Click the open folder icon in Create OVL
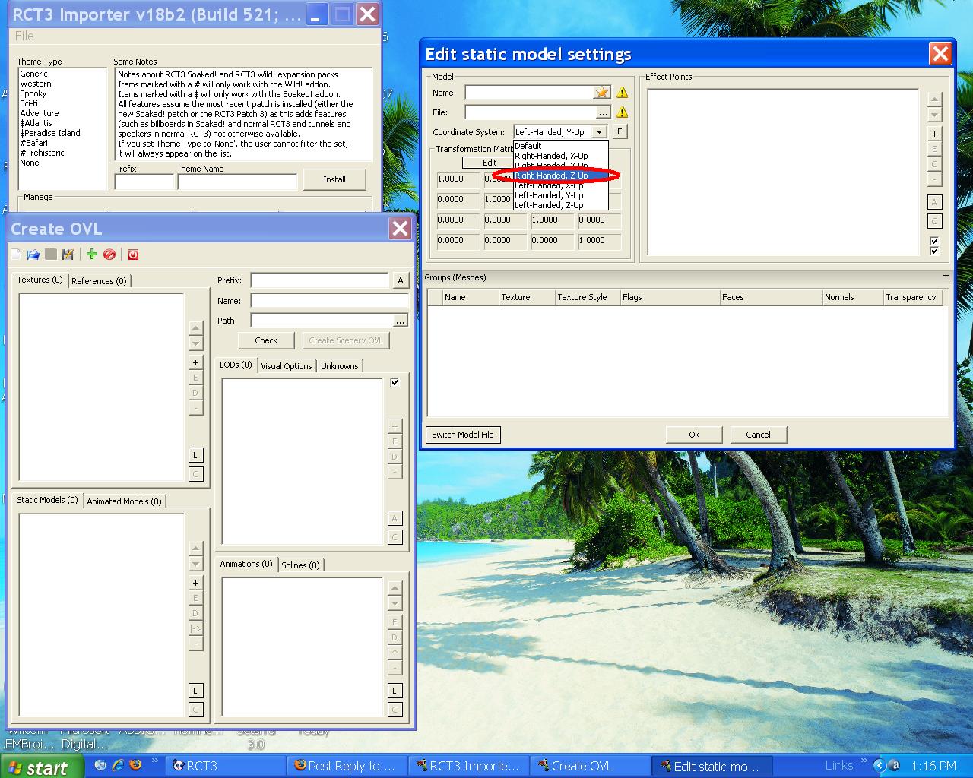 pos(33,255)
